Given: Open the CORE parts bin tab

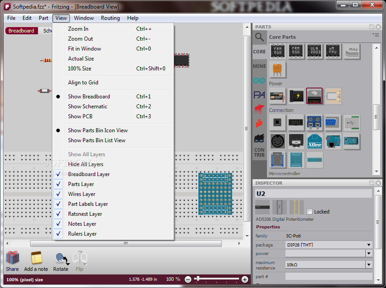Looking at the screenshot, I should 259,52.
